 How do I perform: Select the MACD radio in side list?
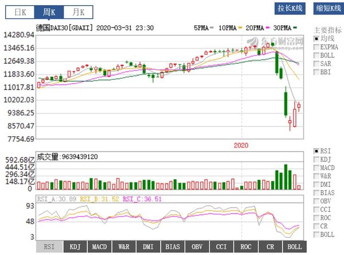pyautogui.click(x=316, y=168)
